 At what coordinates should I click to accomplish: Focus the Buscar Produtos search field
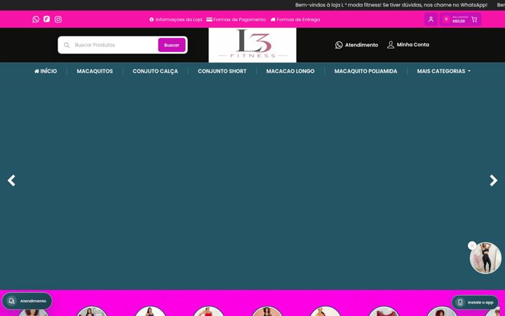[114, 45]
